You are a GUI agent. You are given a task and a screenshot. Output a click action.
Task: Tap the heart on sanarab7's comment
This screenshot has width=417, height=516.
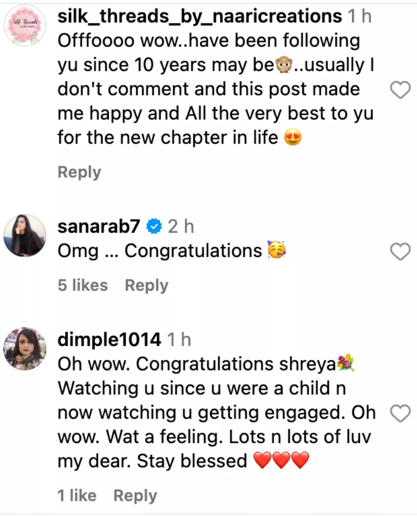400,252
